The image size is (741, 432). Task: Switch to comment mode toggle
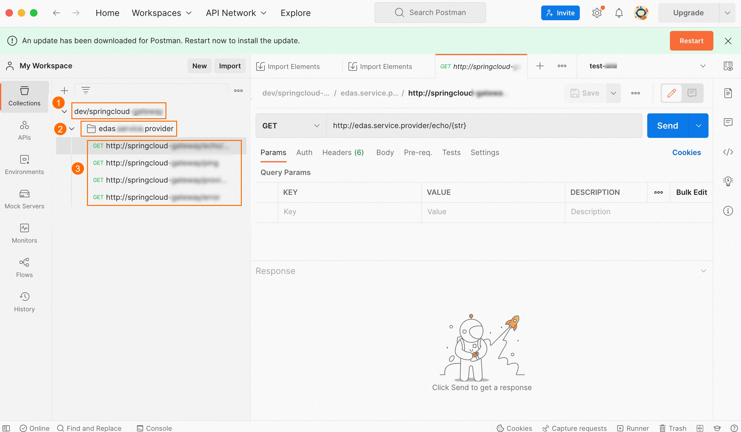click(692, 93)
